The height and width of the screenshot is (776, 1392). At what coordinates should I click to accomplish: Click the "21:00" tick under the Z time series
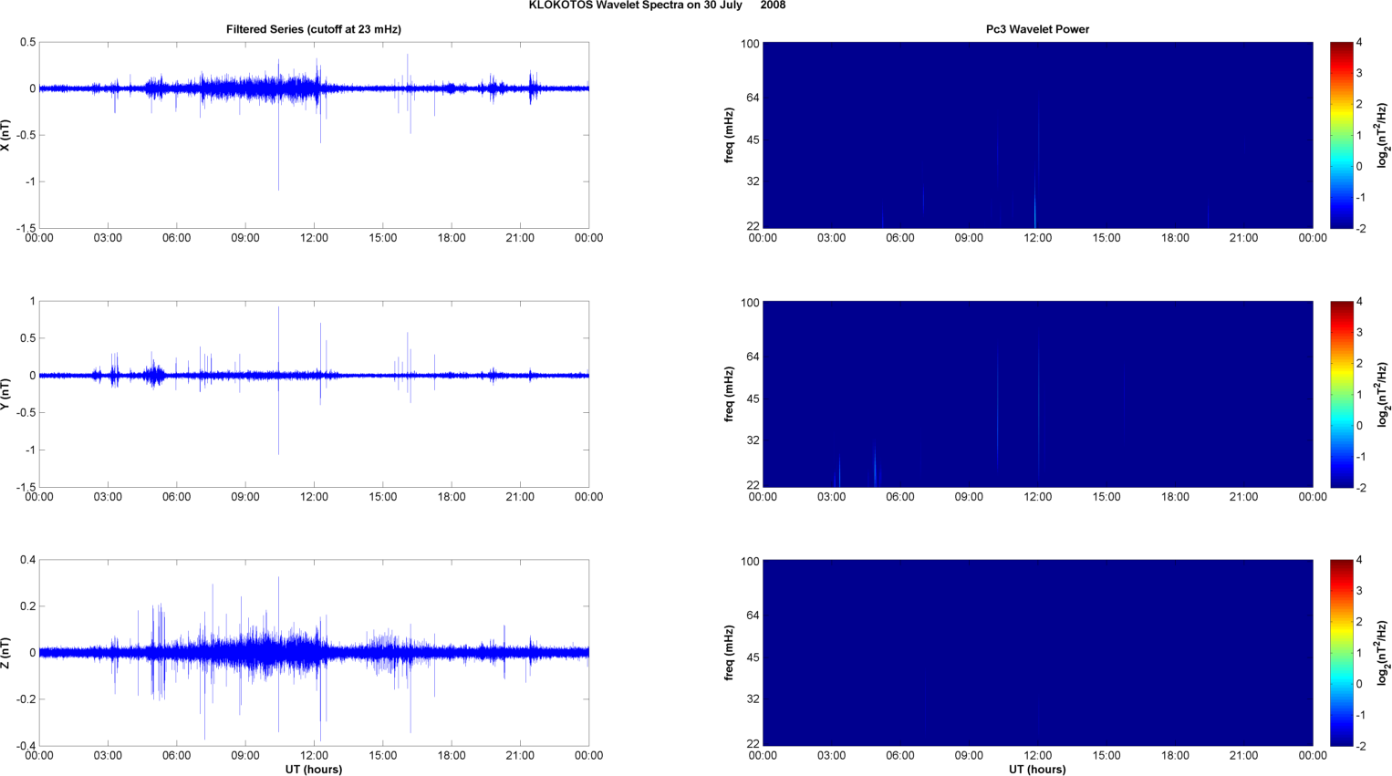click(x=520, y=755)
